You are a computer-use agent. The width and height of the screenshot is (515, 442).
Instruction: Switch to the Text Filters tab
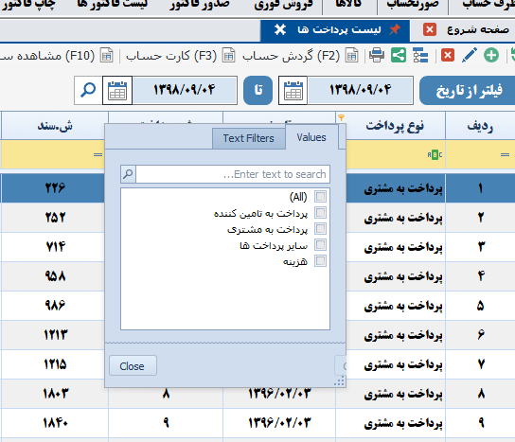[x=249, y=138]
